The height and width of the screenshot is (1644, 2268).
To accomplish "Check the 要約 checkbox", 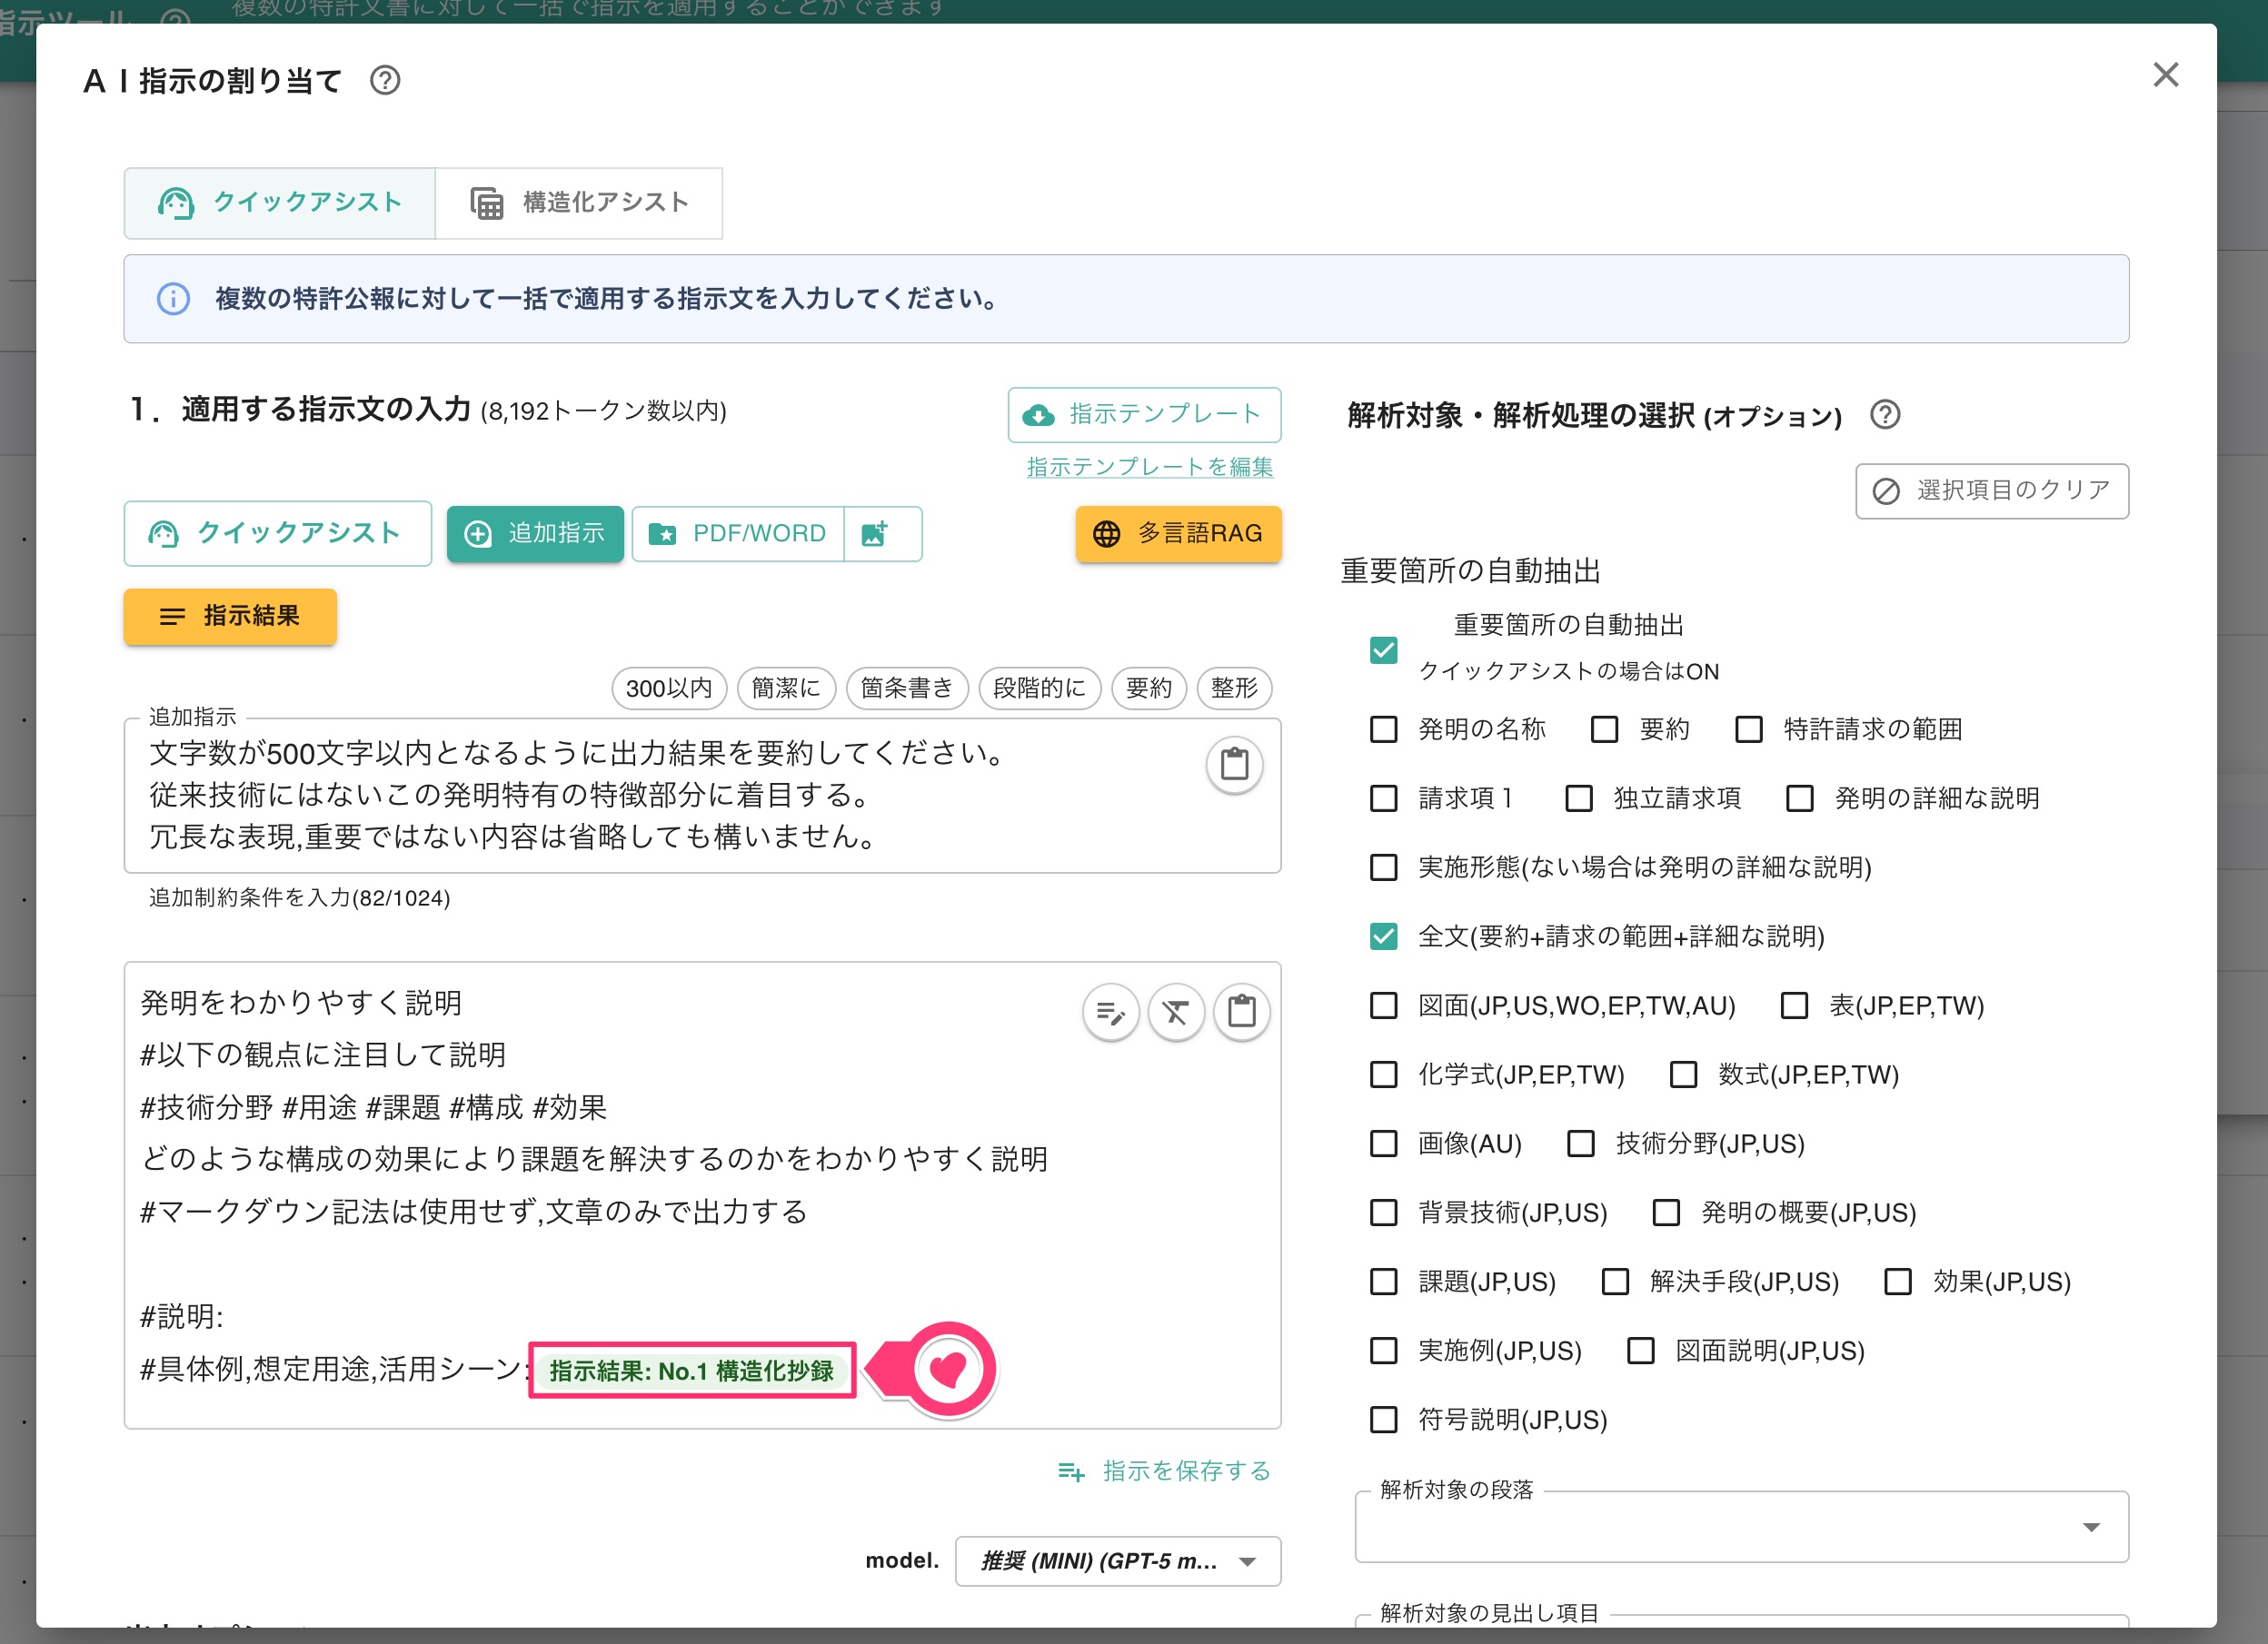I will tap(1604, 729).
